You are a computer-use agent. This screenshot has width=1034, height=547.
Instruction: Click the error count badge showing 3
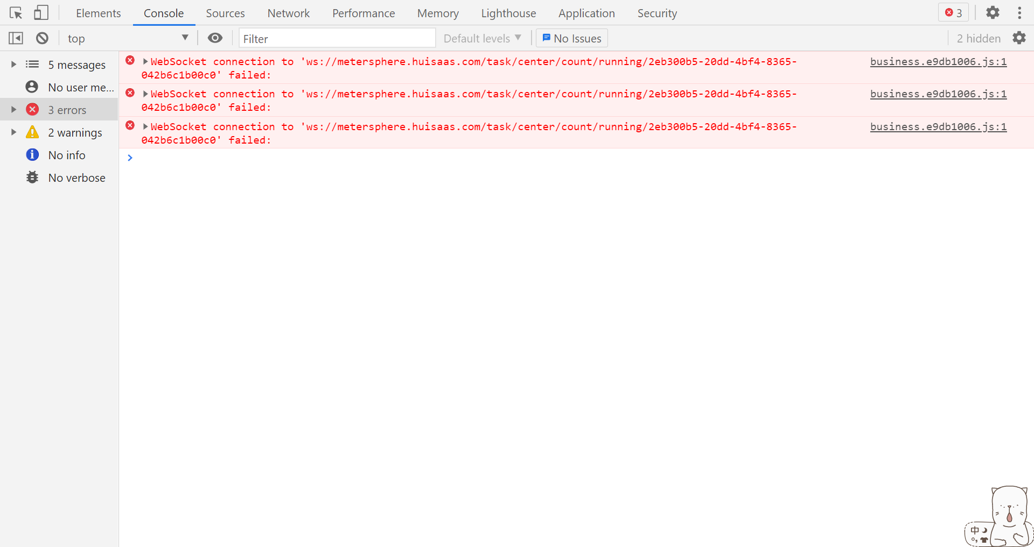tap(953, 12)
